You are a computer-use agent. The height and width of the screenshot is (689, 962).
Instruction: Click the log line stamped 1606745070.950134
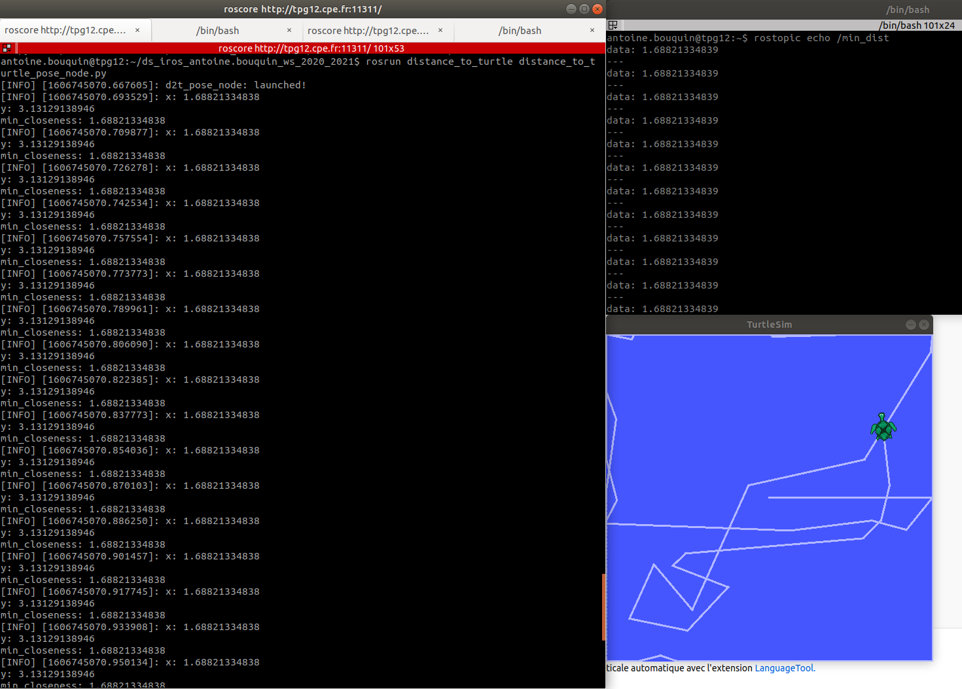click(x=130, y=662)
